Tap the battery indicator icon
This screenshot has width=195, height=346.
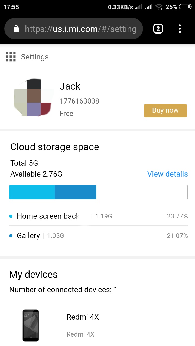(x=185, y=7)
